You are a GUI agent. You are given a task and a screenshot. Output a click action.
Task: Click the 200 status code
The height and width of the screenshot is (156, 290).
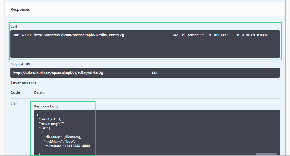(14, 104)
